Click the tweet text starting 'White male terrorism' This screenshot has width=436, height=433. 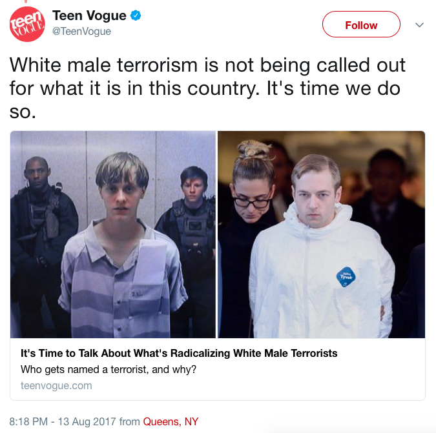point(207,88)
